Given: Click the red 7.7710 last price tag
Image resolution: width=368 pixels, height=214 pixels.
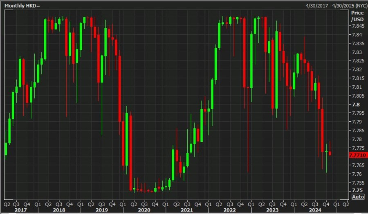Looking at the screenshot, I should [x=358, y=155].
